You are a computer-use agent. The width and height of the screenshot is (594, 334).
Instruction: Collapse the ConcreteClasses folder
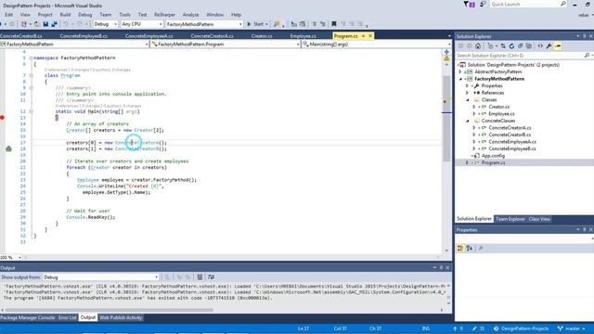pyautogui.click(x=468, y=121)
